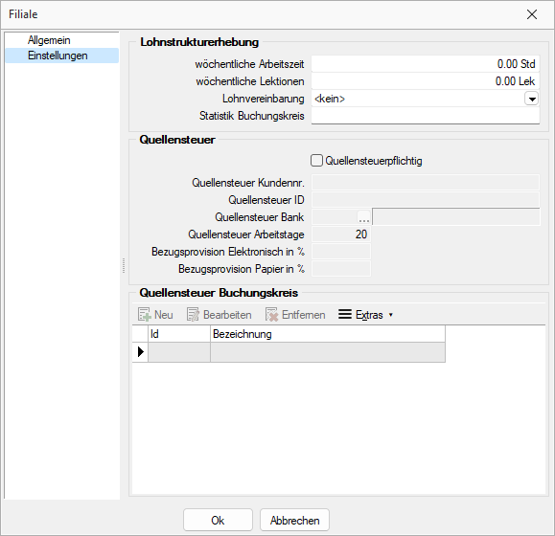
Task: Click the wöchentliche Lektionen field
Action: (x=426, y=81)
